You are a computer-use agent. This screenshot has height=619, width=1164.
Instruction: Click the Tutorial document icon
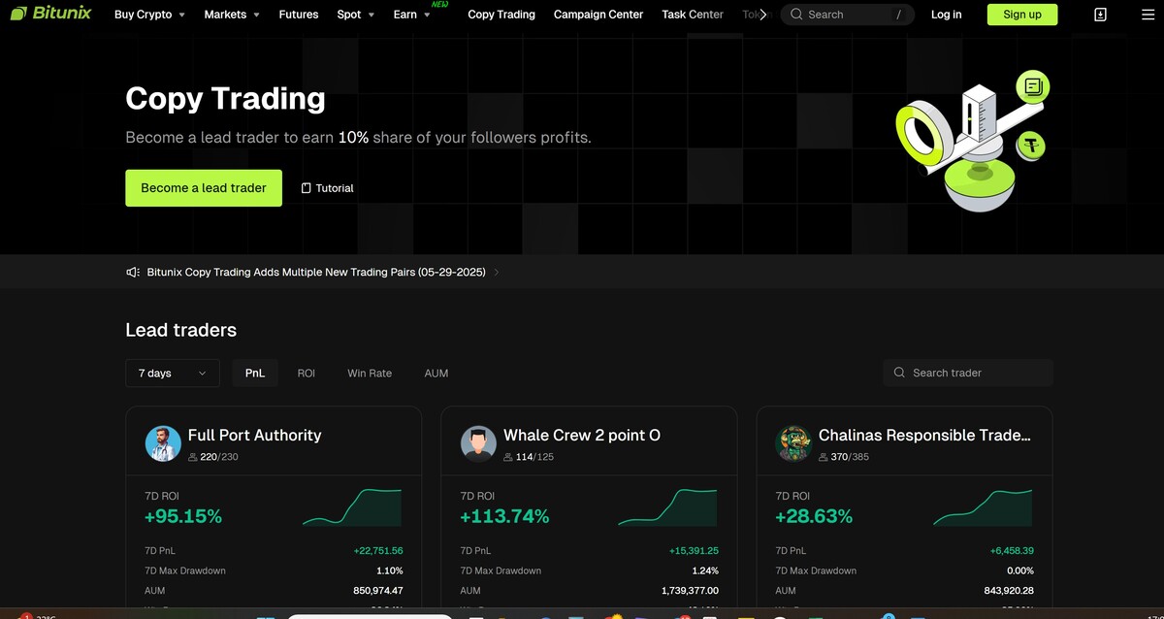pos(307,188)
